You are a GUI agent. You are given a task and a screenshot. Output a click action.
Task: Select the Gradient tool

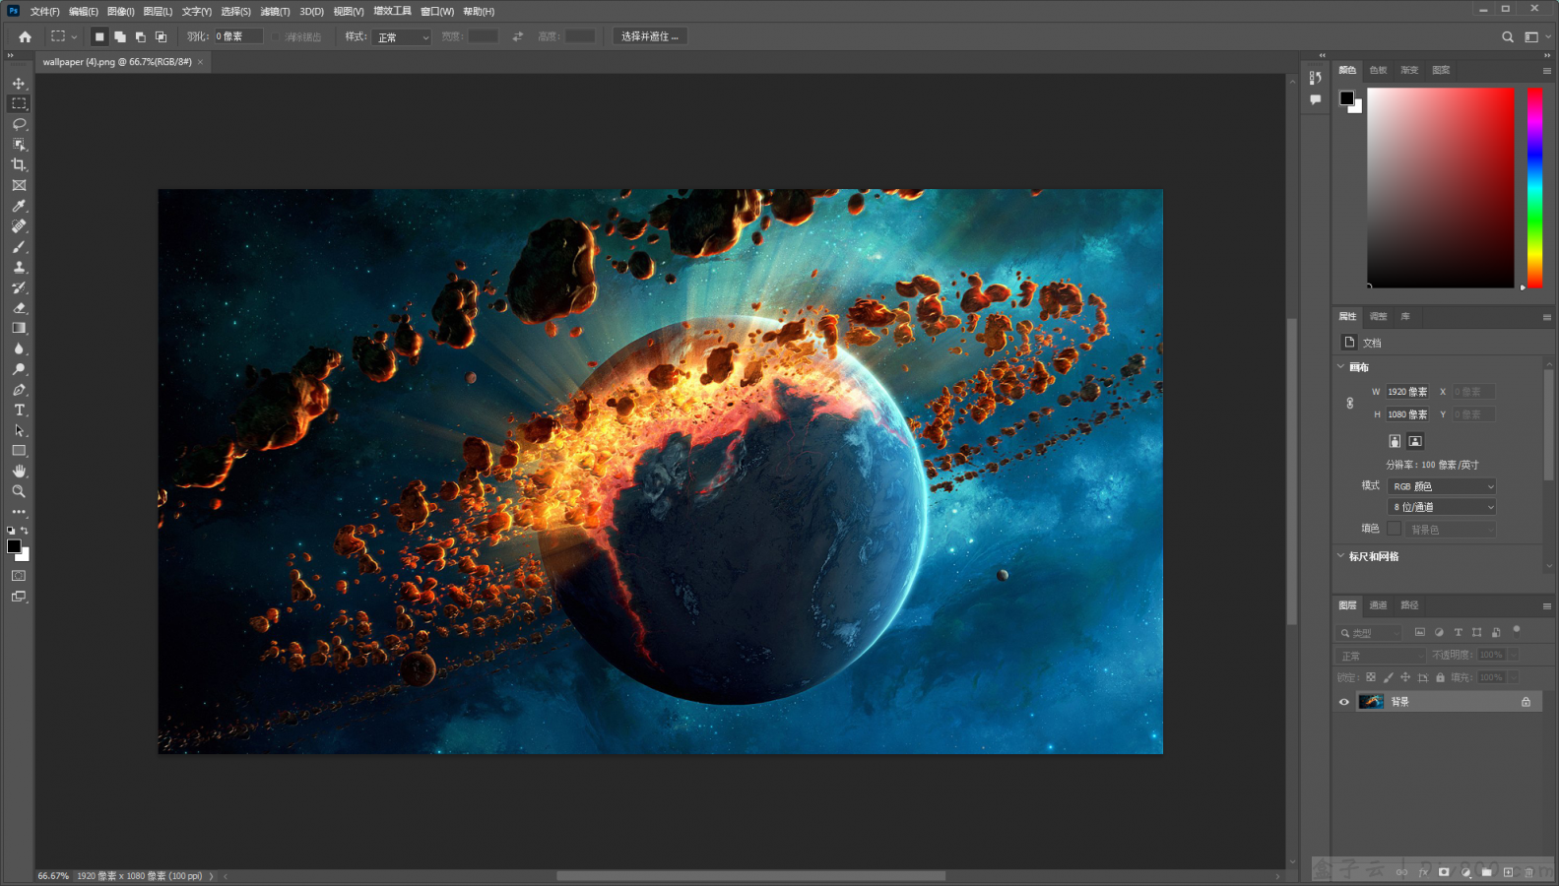pyautogui.click(x=19, y=328)
